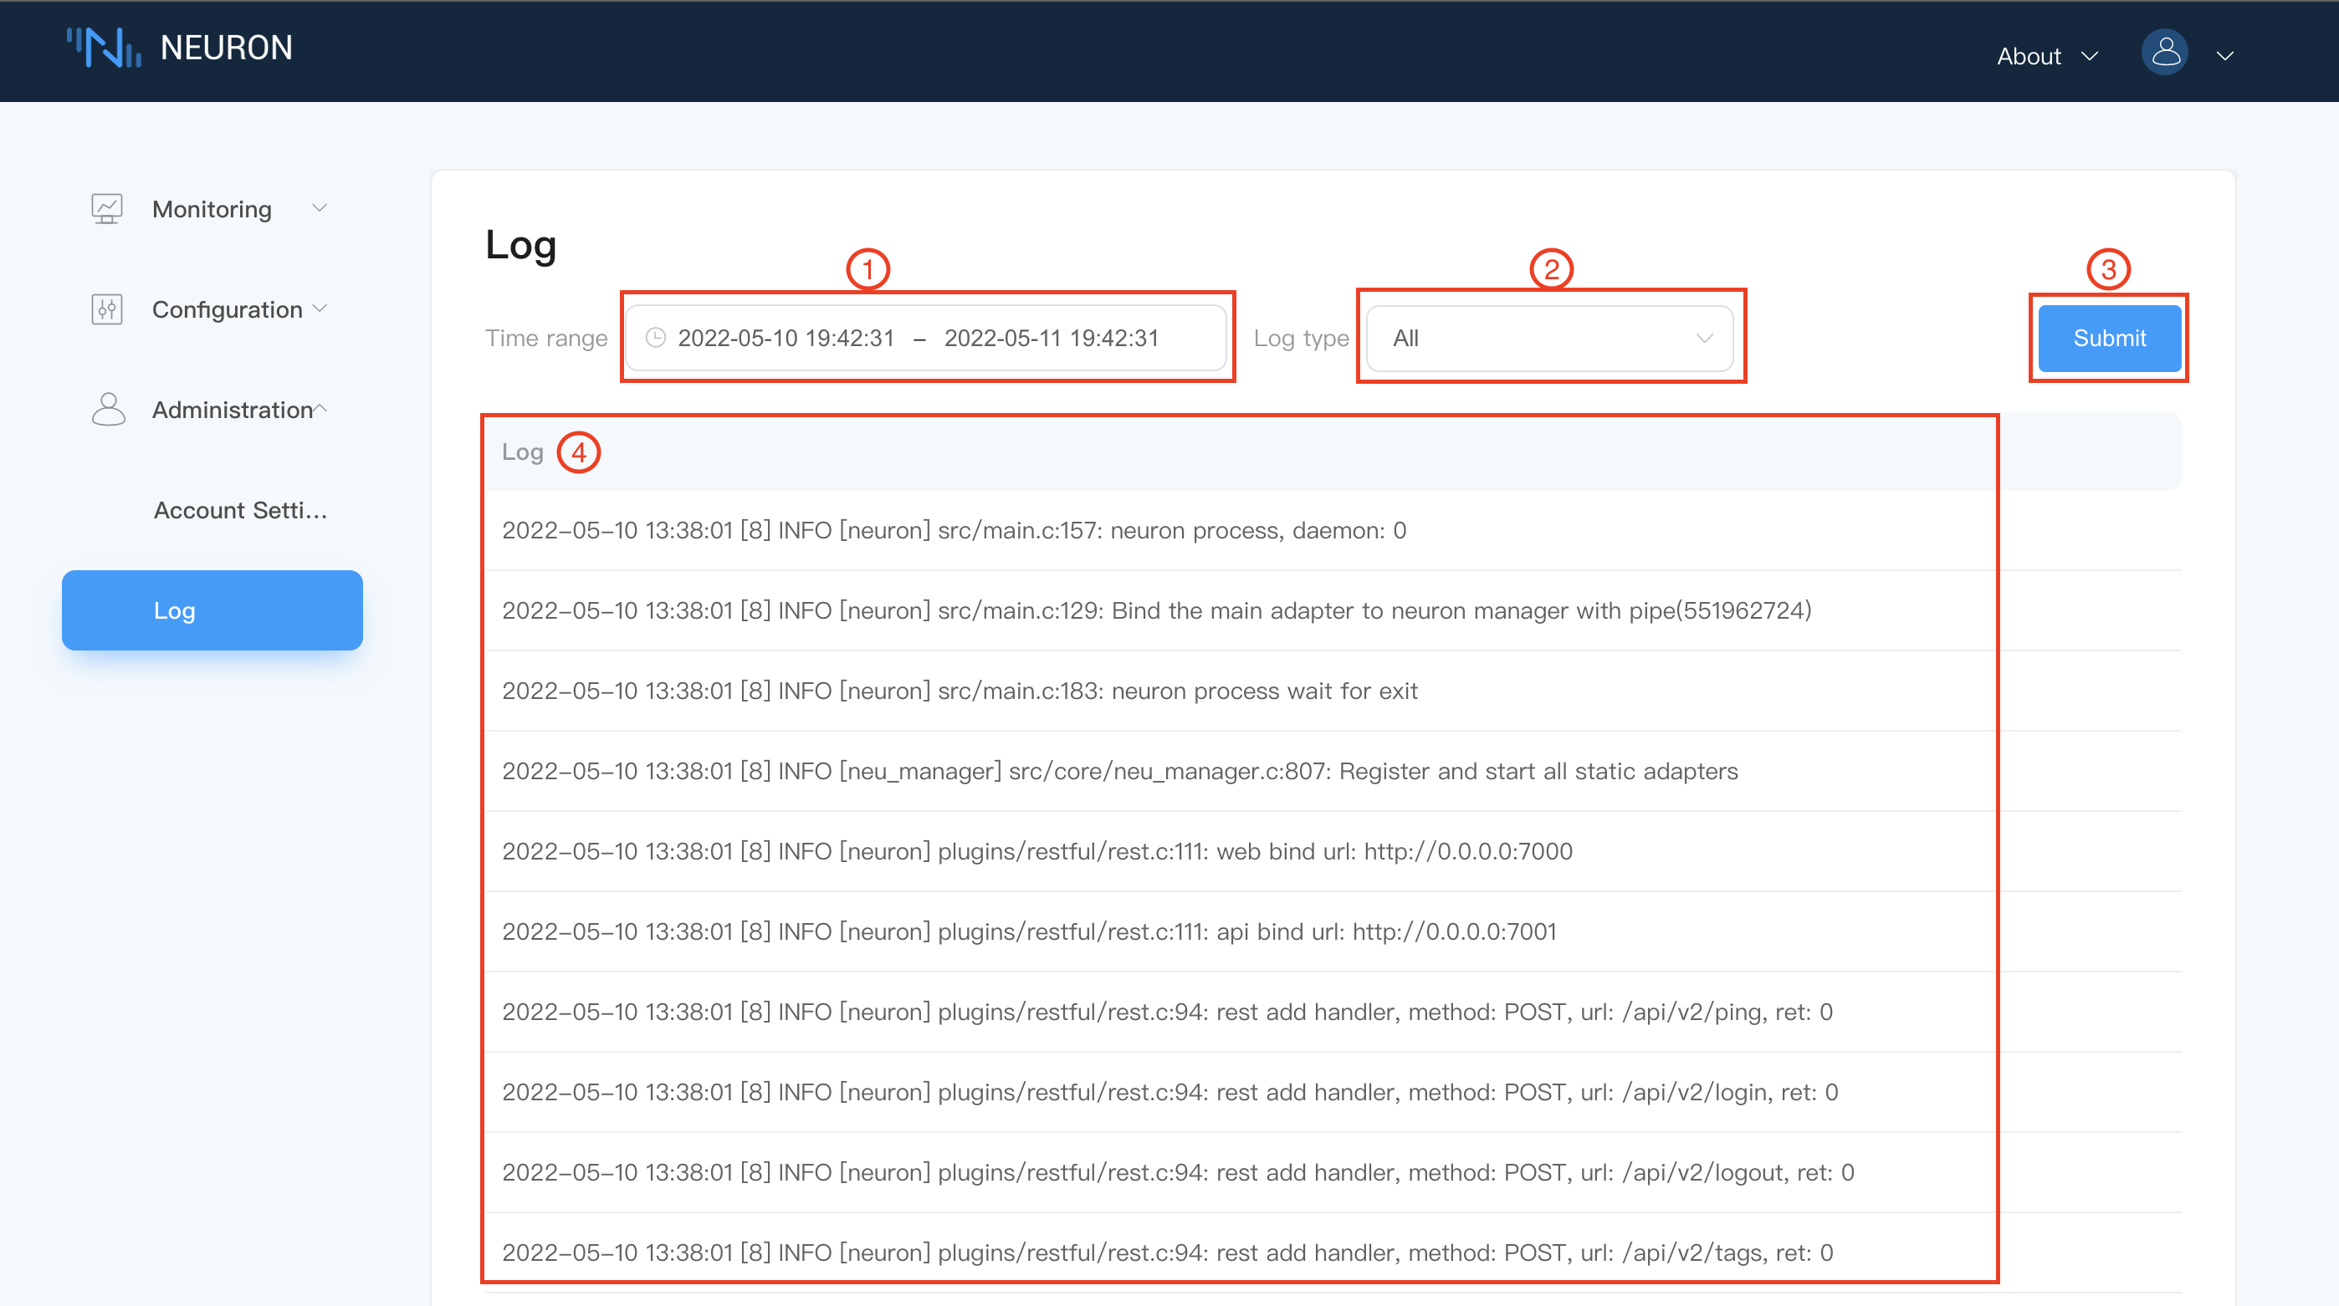
Task: Select the Log sidebar item
Action: coord(212,610)
